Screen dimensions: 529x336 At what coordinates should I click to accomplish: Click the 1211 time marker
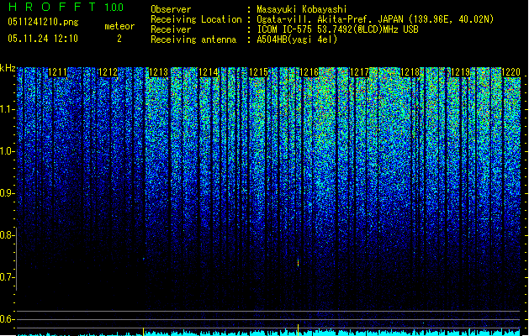coord(58,72)
